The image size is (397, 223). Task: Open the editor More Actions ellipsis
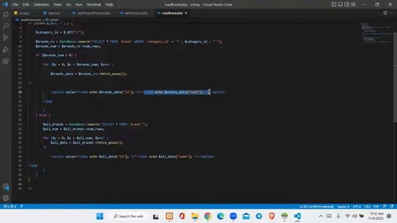coord(391,13)
